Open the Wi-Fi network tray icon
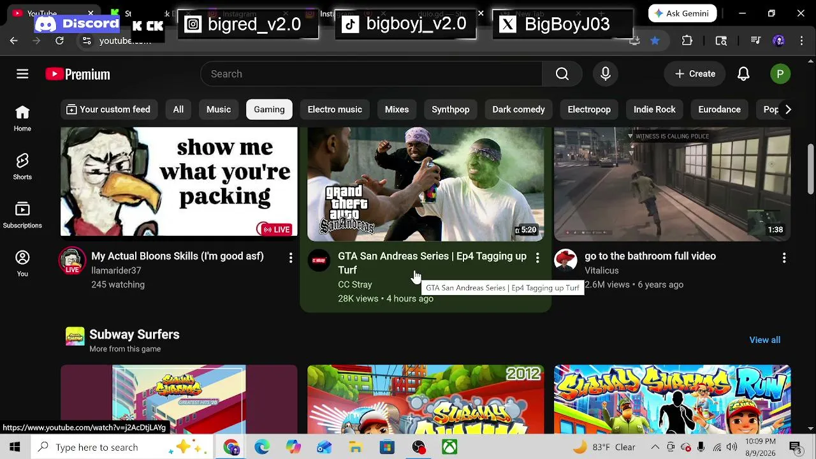This screenshot has height=459, width=816. click(717, 447)
